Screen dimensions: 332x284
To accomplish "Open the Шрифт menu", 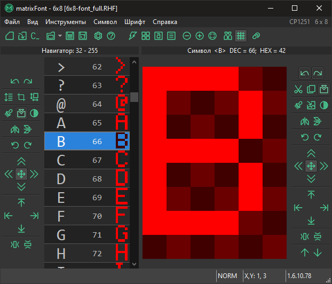I will 135,22.
